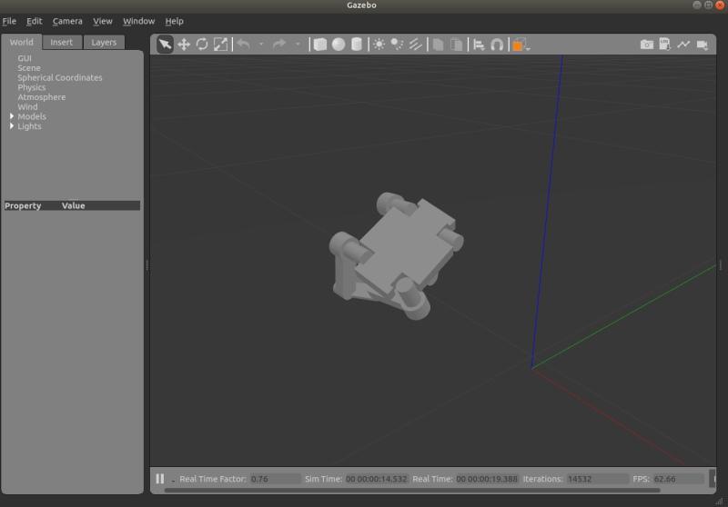Click the bottom horizontal scrollbar
728x507 pixels.
(x=412, y=491)
